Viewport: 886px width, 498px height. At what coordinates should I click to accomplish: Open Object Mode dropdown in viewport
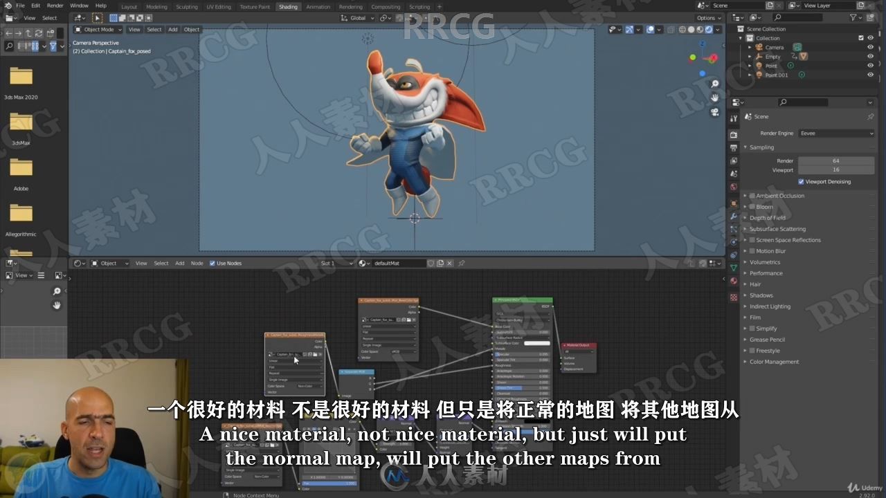pyautogui.click(x=98, y=30)
